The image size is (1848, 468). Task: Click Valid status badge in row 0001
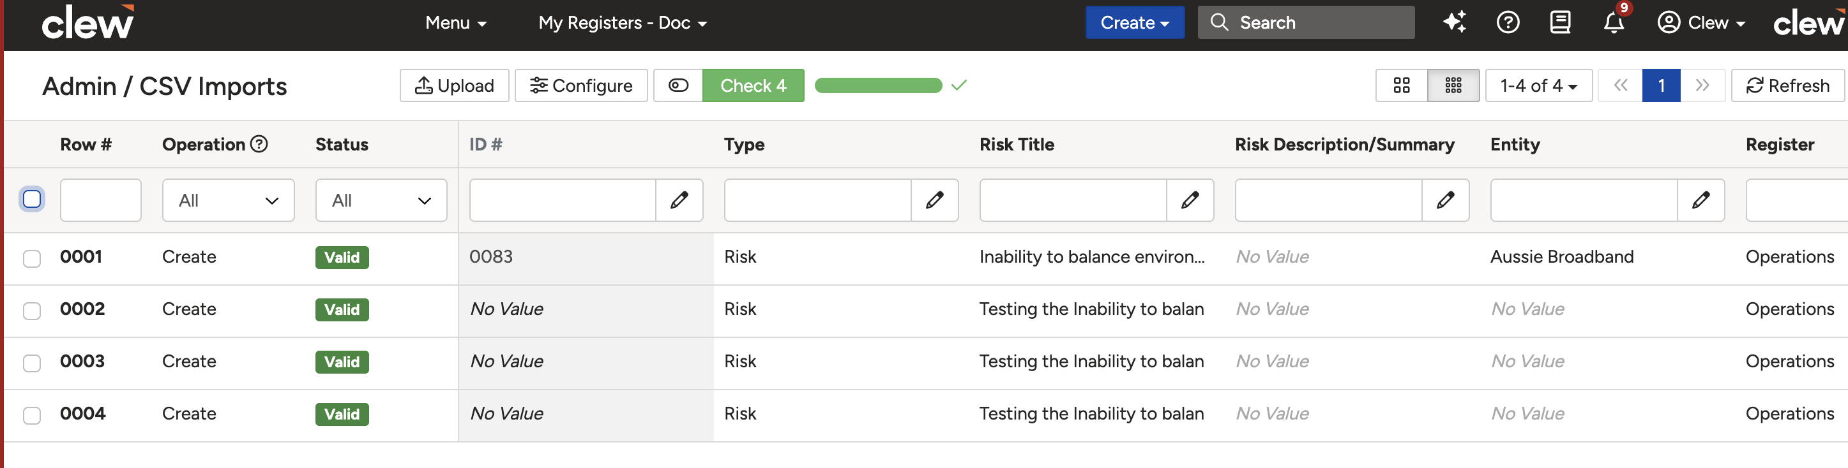[x=342, y=258]
